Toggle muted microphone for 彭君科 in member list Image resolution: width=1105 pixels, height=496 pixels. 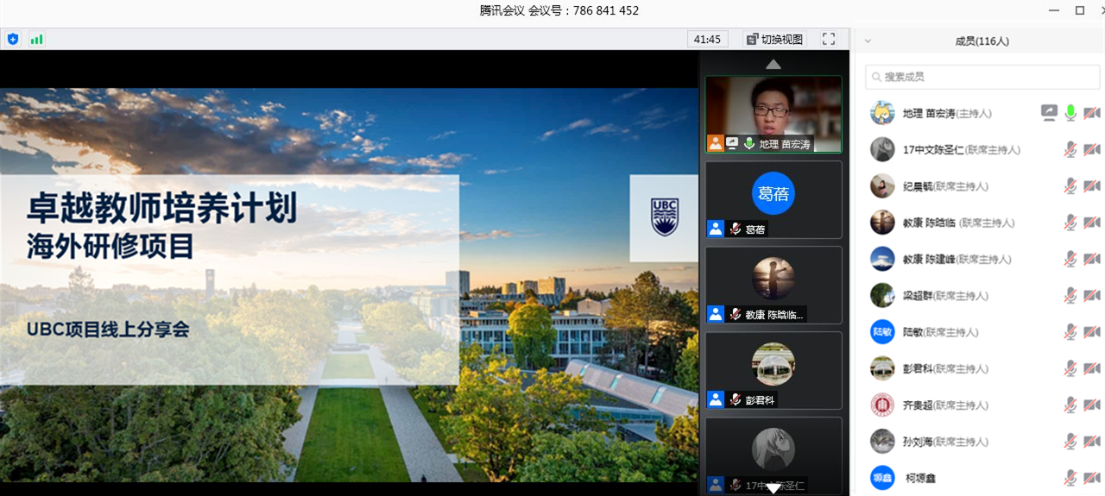1070,369
